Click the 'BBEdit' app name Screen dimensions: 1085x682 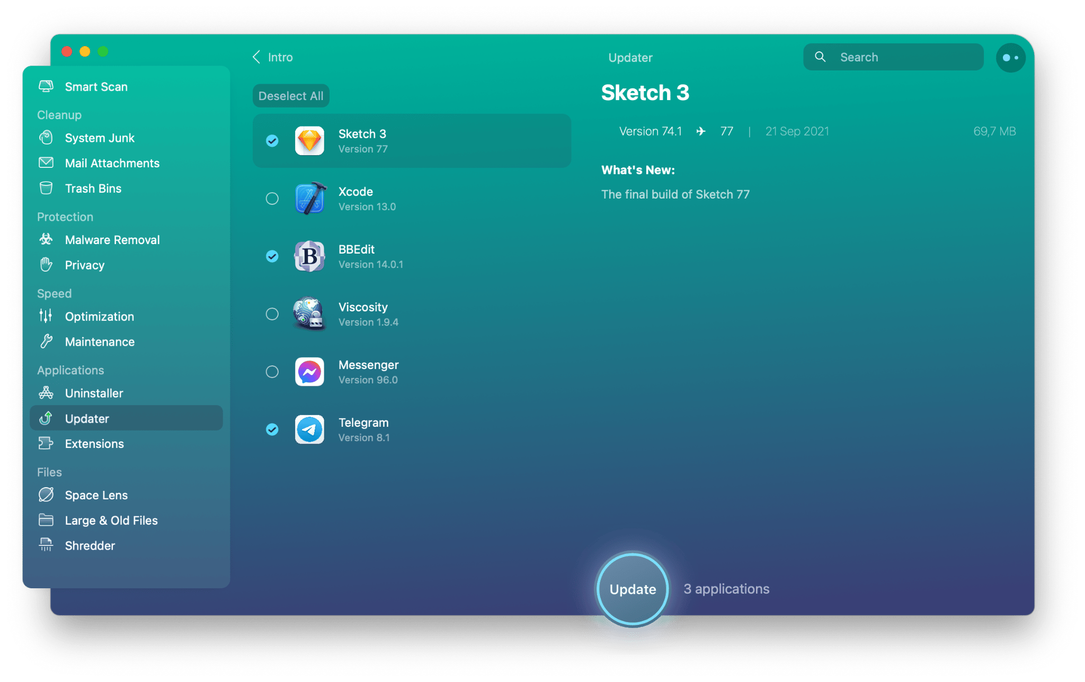coord(357,249)
